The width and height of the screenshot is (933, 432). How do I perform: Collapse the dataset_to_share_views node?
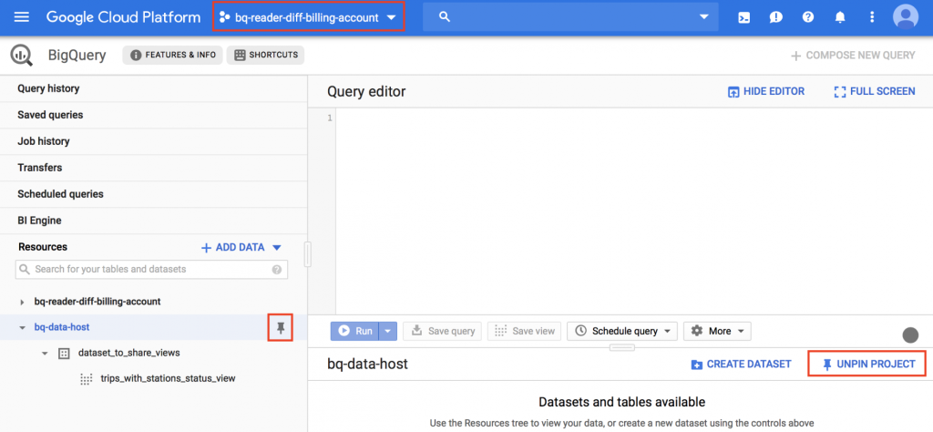pos(45,354)
